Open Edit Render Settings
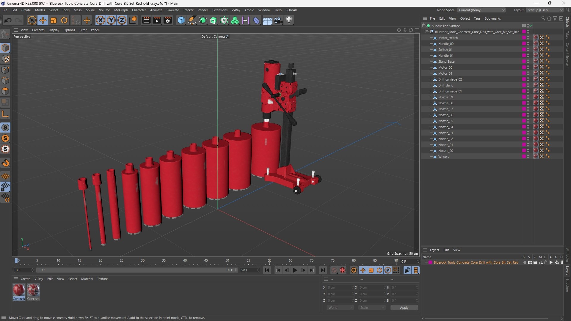 (x=168, y=20)
